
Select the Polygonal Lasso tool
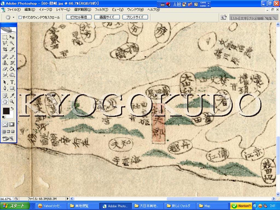5,43
